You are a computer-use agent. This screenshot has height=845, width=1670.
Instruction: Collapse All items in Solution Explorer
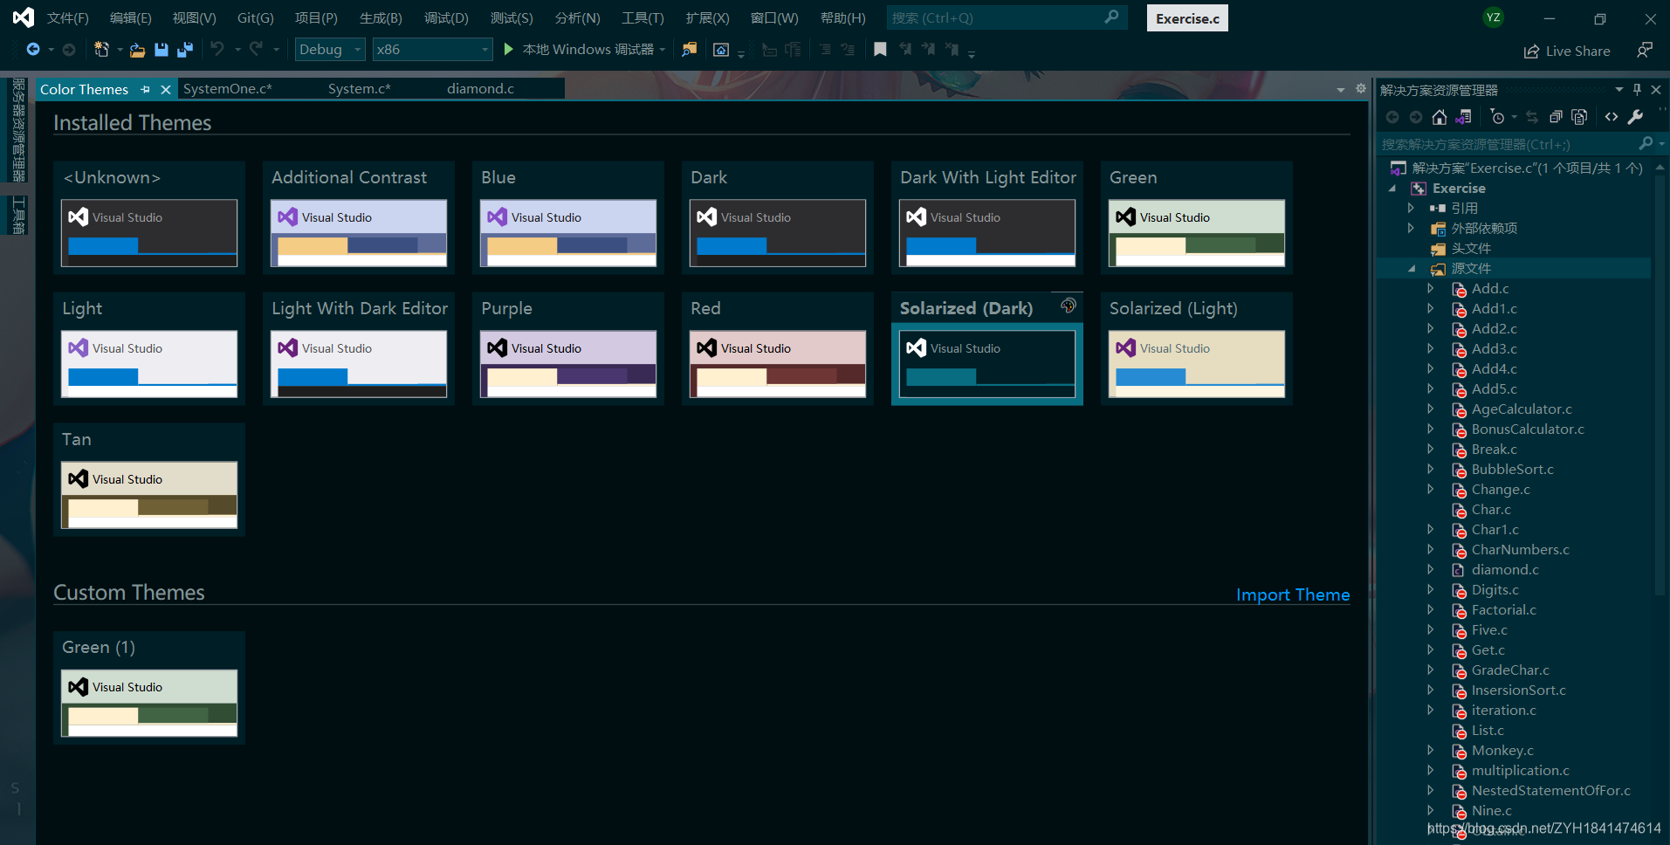click(1556, 116)
